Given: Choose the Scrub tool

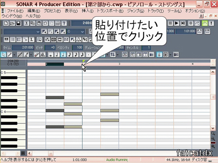Looking at the screenshot, I should pos(43,55).
